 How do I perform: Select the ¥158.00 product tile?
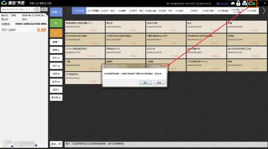pyautogui.click(x=85, y=40)
